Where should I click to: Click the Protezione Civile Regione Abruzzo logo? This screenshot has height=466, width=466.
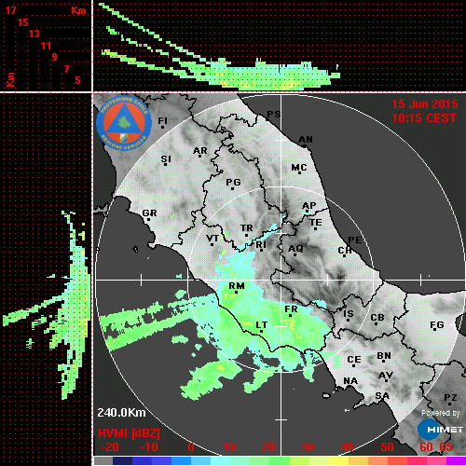pyautogui.click(x=124, y=123)
